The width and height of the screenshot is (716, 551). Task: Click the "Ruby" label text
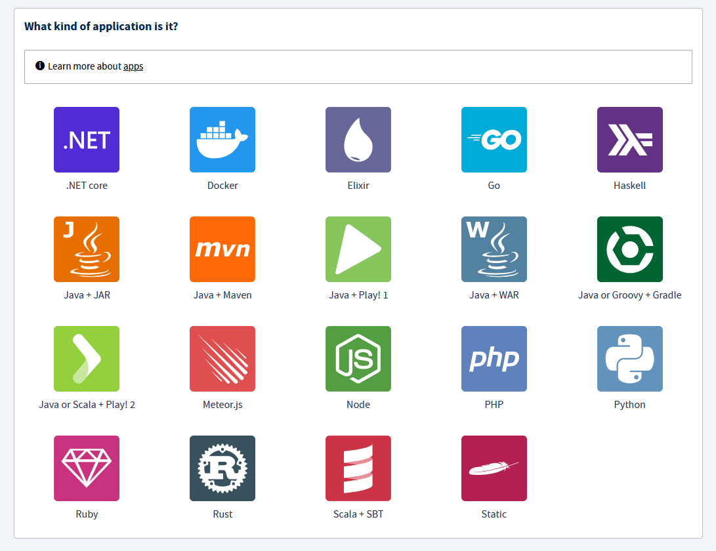pyautogui.click(x=87, y=514)
